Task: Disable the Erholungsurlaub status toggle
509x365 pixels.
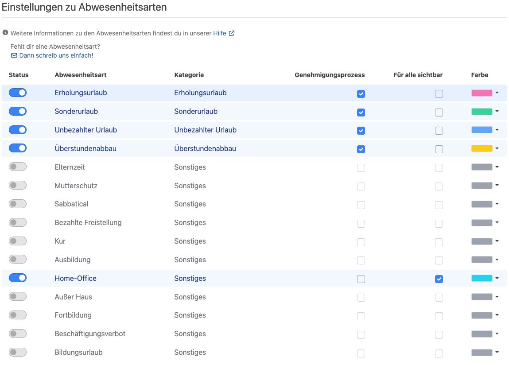Action: click(x=18, y=92)
